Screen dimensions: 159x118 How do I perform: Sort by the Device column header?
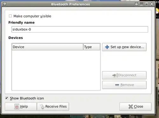47,47
